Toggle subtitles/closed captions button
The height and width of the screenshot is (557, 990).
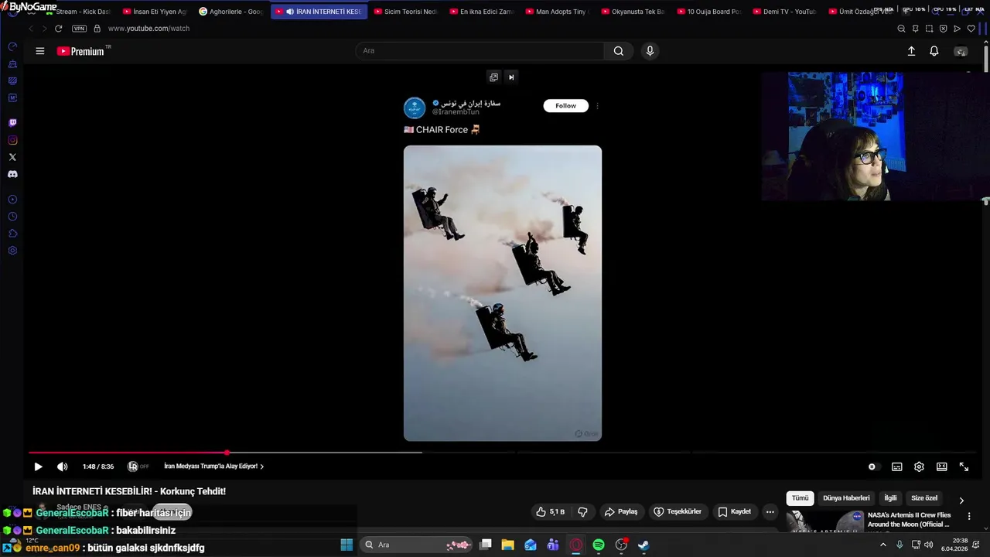click(x=896, y=466)
